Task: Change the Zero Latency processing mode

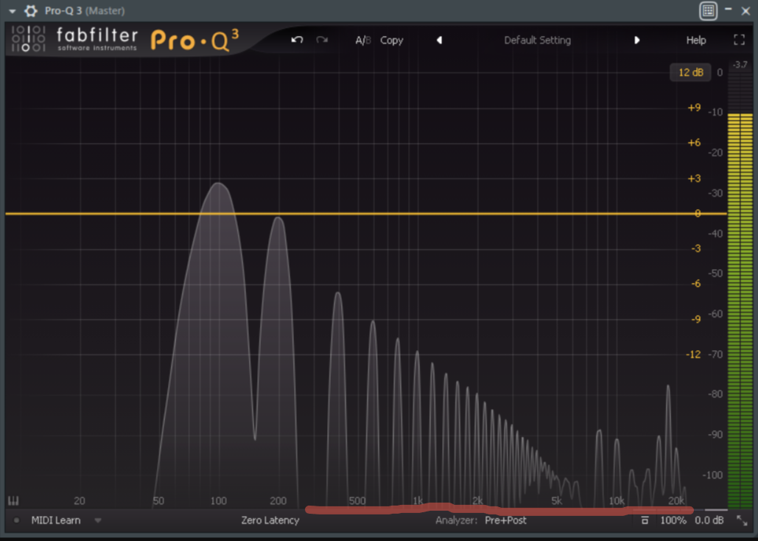Action: pos(270,520)
